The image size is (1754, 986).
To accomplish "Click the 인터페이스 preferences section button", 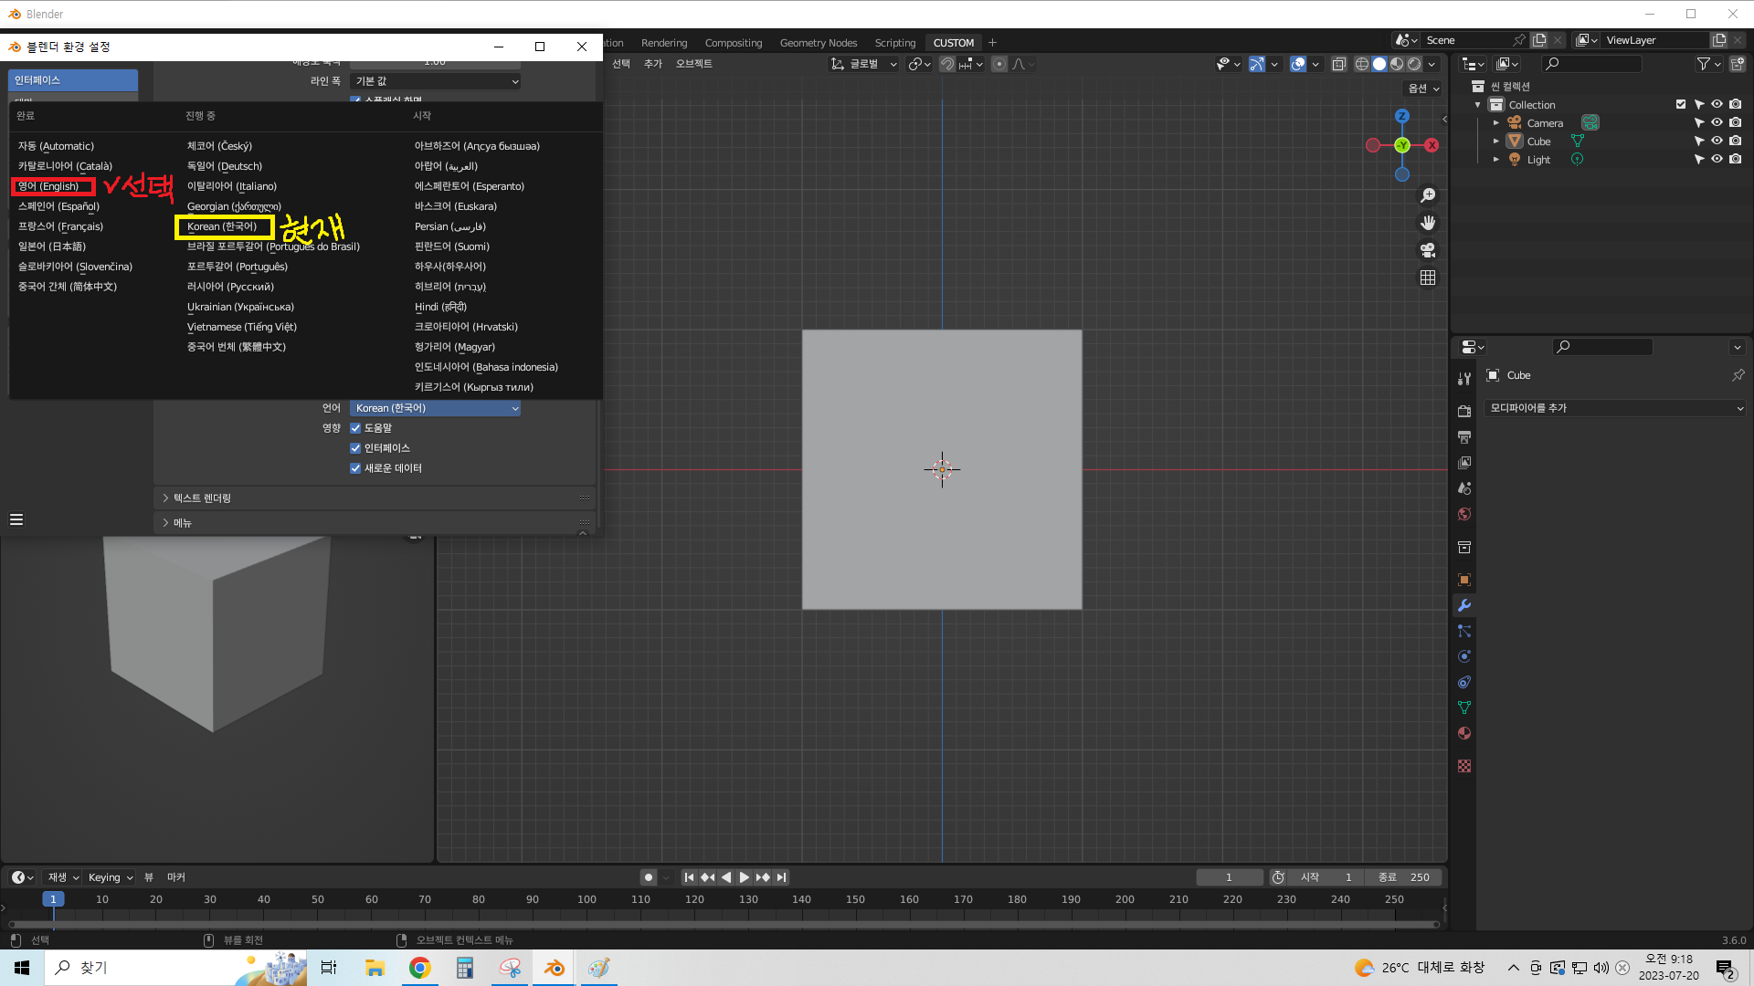I will pyautogui.click(x=73, y=80).
